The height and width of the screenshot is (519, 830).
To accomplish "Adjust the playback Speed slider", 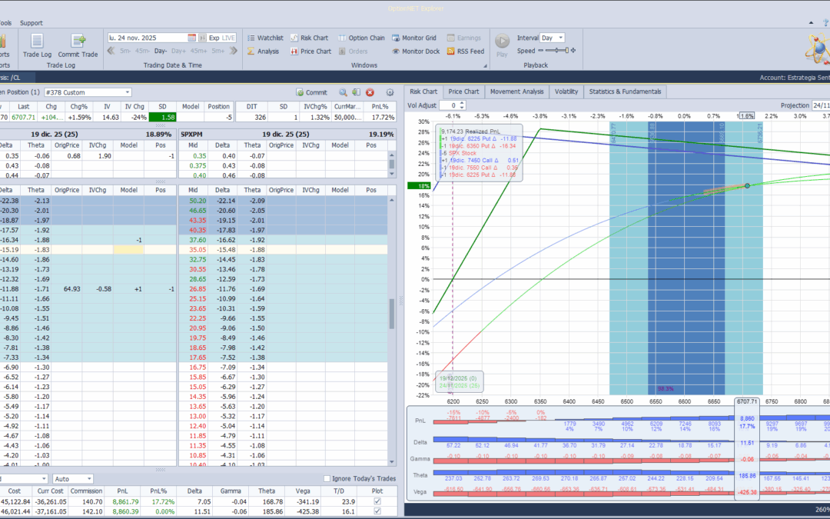I will pyautogui.click(x=557, y=50).
